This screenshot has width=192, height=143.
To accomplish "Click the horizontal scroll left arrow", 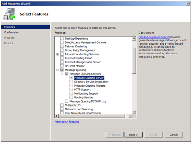I will click(56, 116).
